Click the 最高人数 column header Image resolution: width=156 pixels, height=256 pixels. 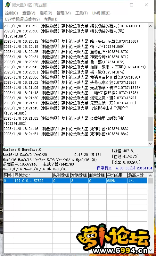tap(137, 175)
